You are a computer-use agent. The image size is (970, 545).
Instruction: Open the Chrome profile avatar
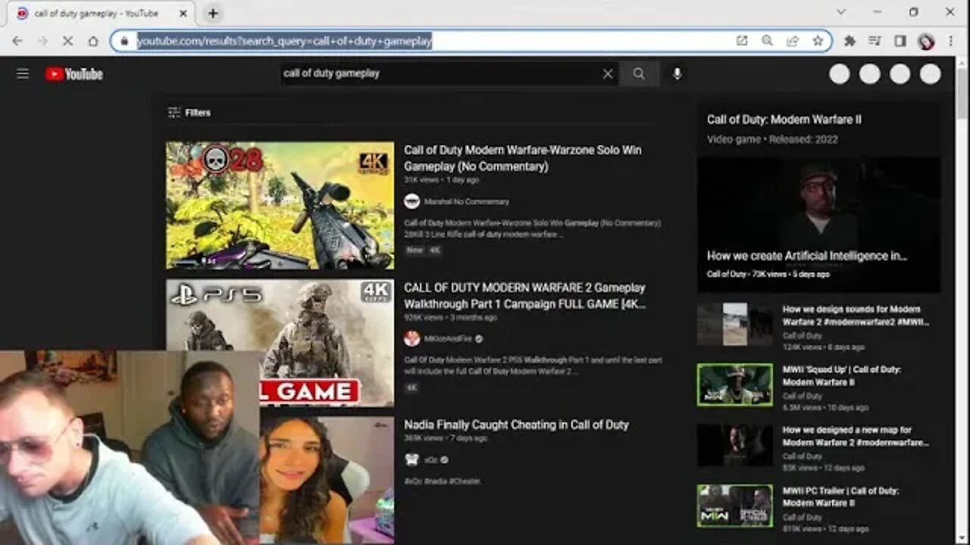pyautogui.click(x=925, y=41)
